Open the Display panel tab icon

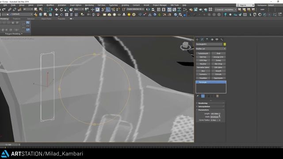point(217,39)
